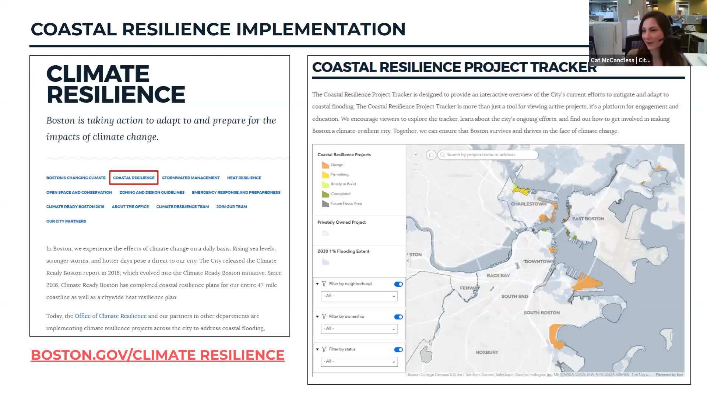Collapse the Filter by status section
The image size is (707, 398).
(317, 349)
